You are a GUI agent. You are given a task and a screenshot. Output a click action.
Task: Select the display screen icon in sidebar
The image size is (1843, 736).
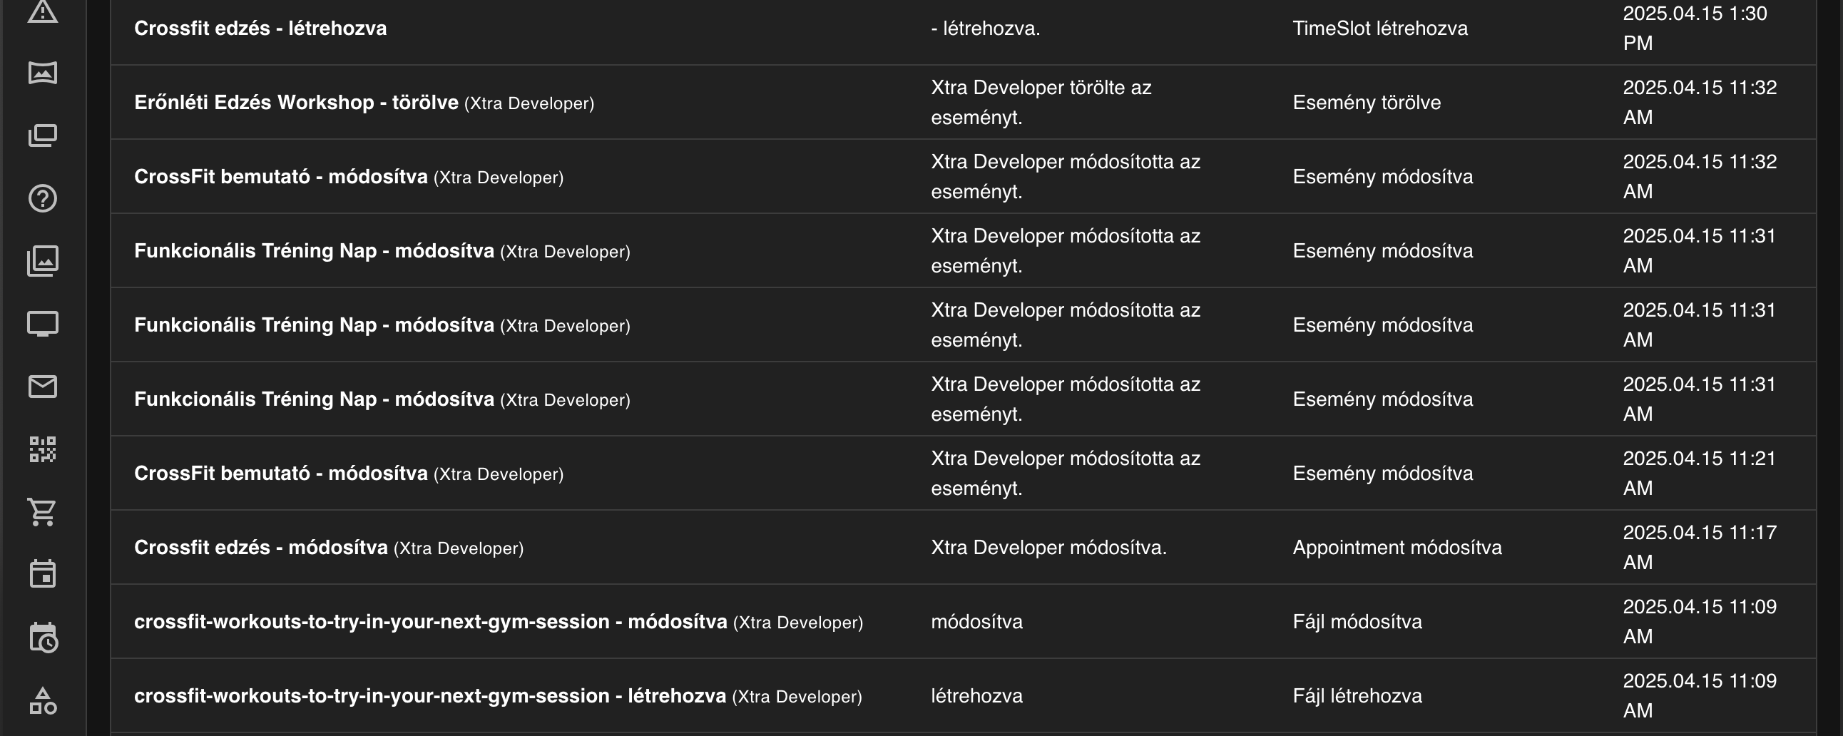(43, 324)
